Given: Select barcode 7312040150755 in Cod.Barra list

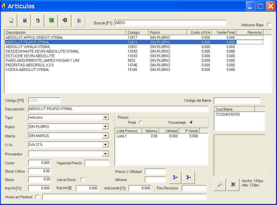Looking at the screenshot, I should pos(228,115).
